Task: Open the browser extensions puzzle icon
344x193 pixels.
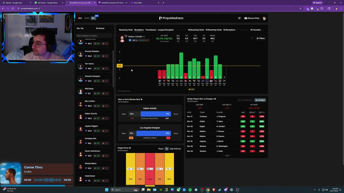Action: (x=322, y=8)
